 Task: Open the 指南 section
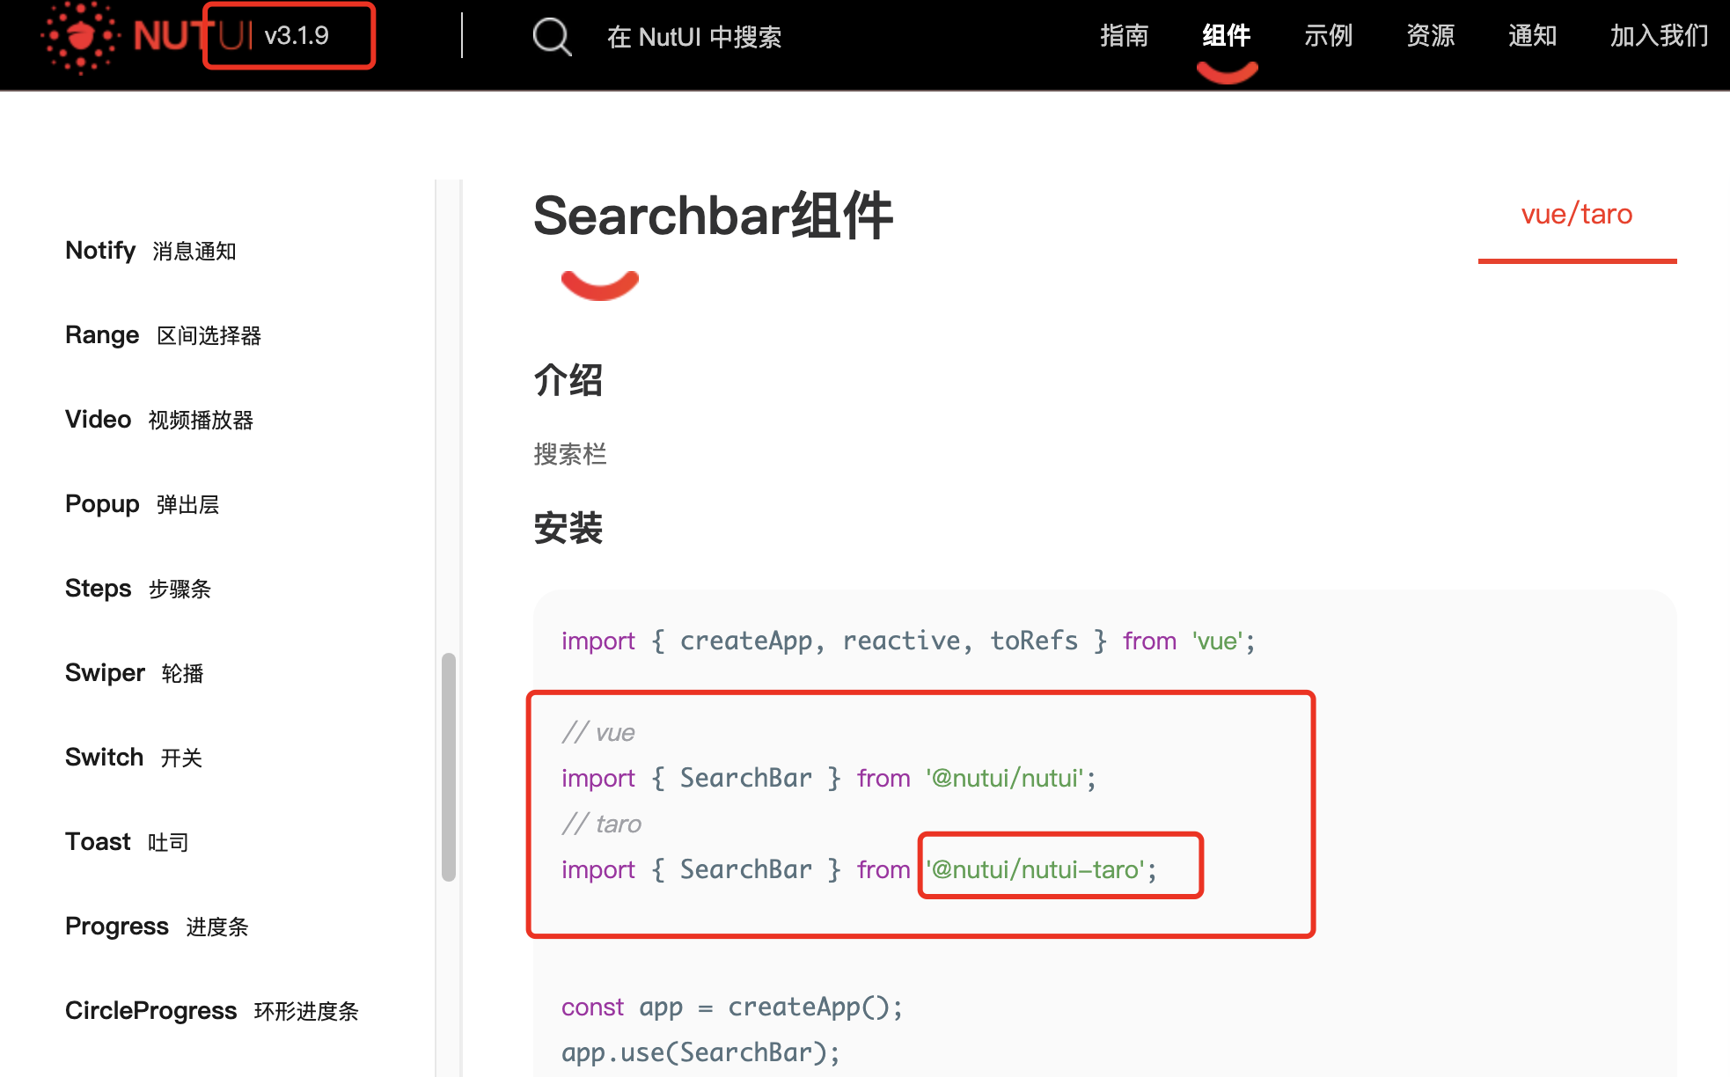(1125, 35)
